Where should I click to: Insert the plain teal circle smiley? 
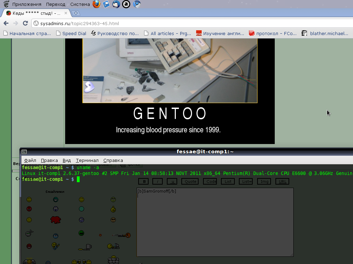tap(81, 209)
